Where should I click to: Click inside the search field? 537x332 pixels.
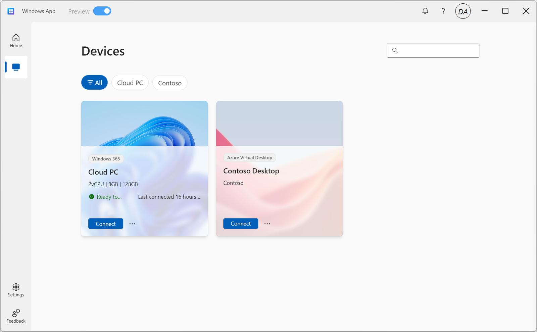coord(433,50)
